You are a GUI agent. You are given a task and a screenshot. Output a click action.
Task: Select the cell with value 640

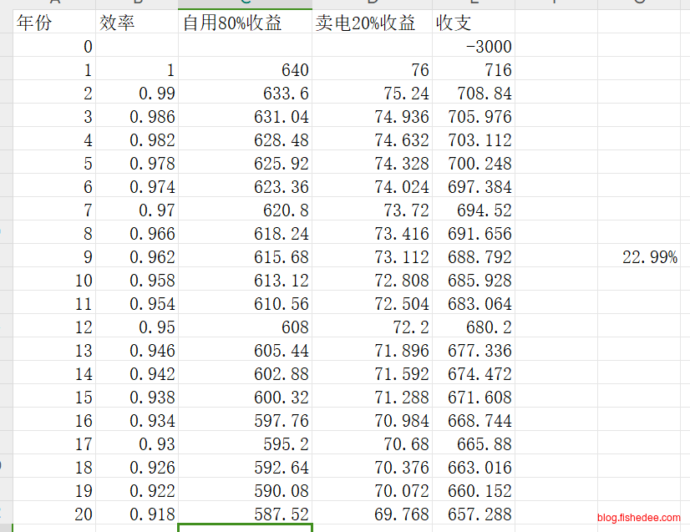(x=245, y=70)
